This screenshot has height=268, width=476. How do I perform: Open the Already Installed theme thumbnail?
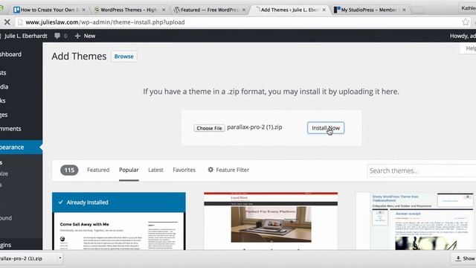tap(119, 221)
